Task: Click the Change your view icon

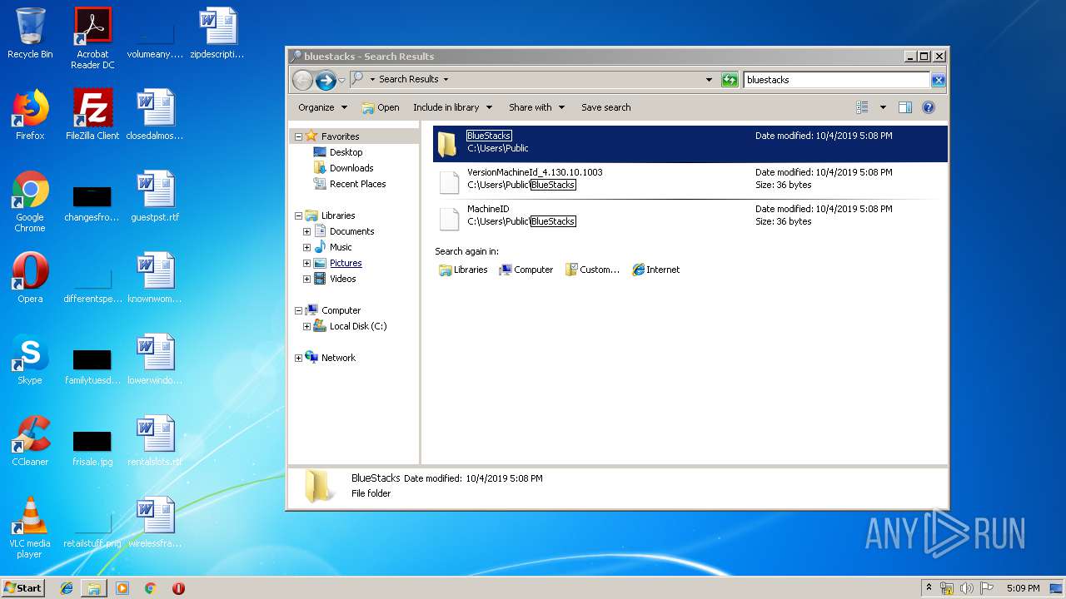Action: [862, 107]
